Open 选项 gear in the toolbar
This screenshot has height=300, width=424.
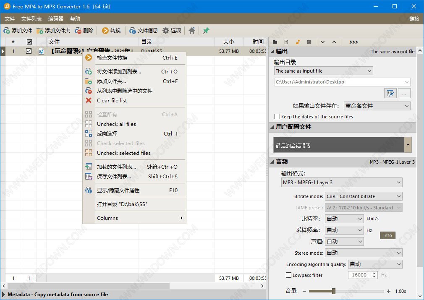click(x=166, y=31)
